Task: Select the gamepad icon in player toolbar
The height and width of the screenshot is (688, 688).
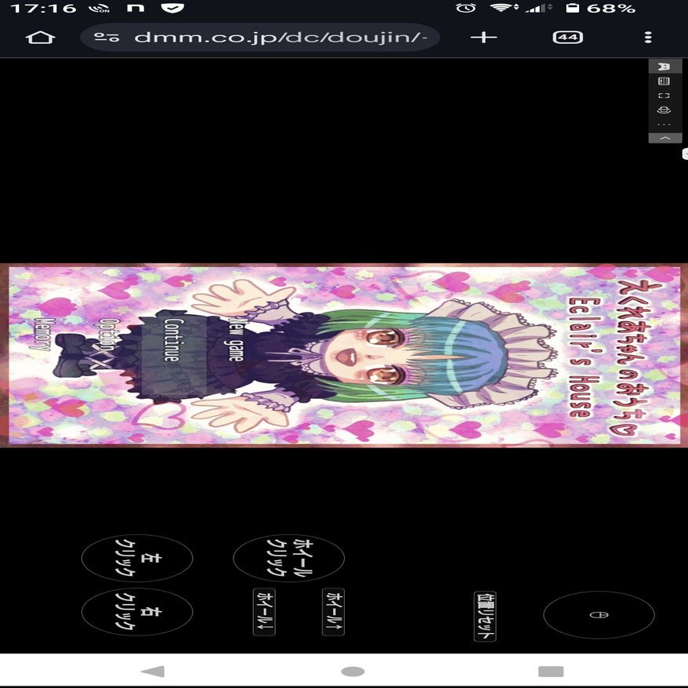Action: [664, 67]
